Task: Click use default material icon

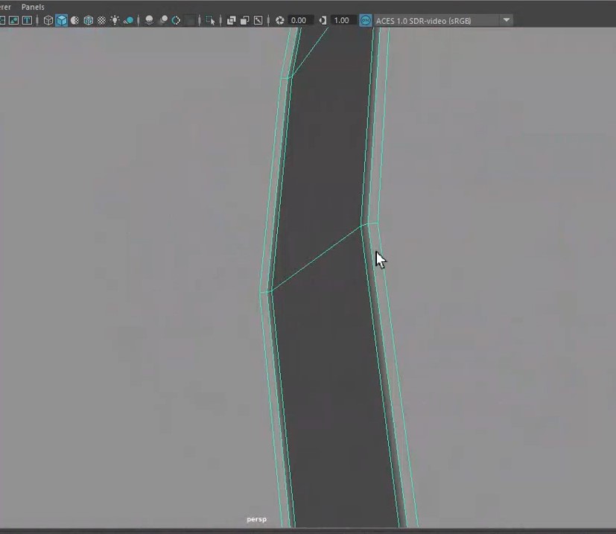Action: pyautogui.click(x=74, y=20)
